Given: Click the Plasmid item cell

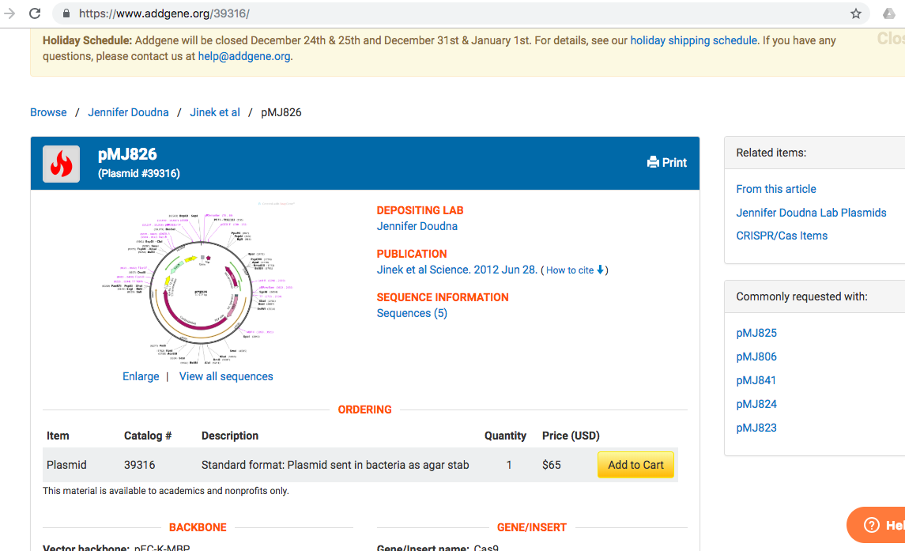Looking at the screenshot, I should click(66, 465).
